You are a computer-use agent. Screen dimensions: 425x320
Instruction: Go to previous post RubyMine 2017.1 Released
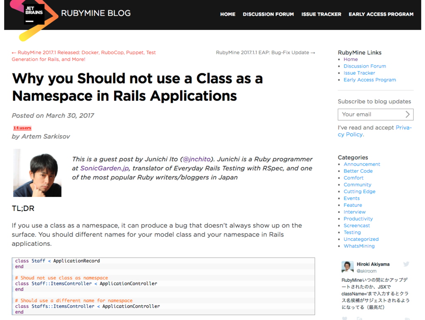pos(84,56)
